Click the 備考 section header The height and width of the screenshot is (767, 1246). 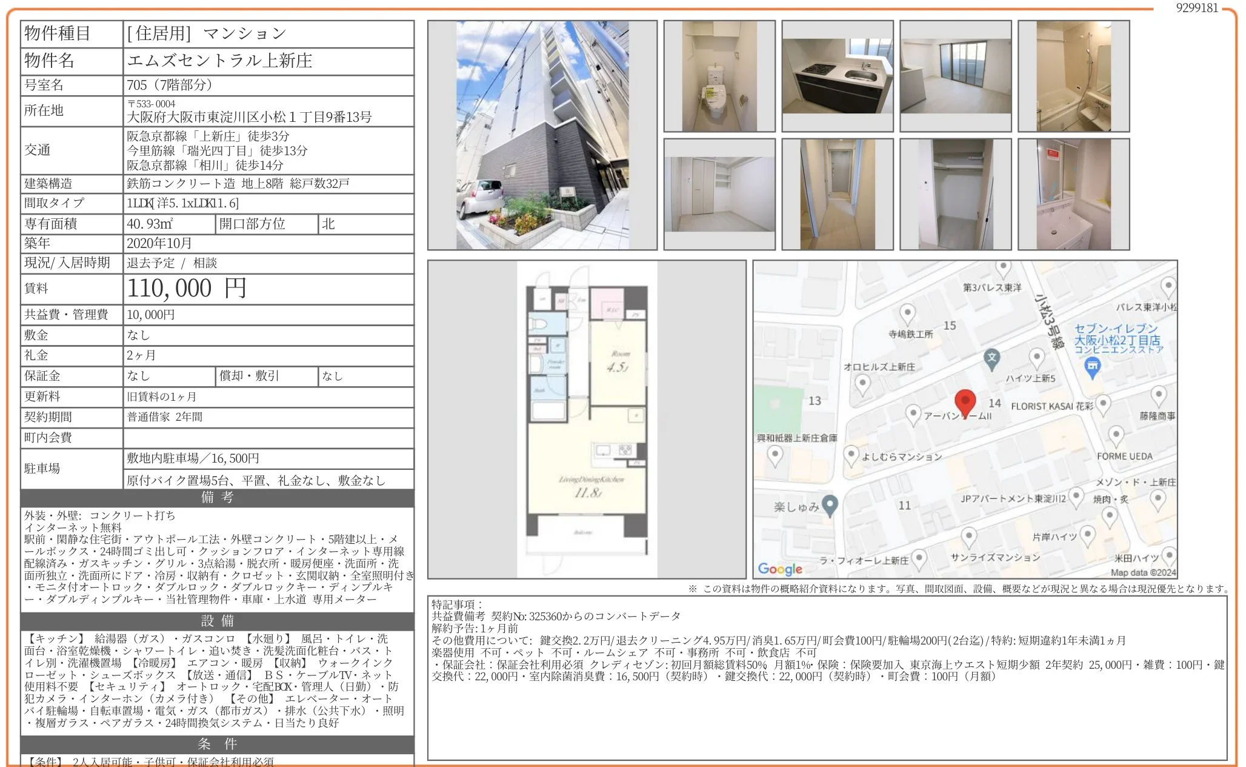coord(217,498)
